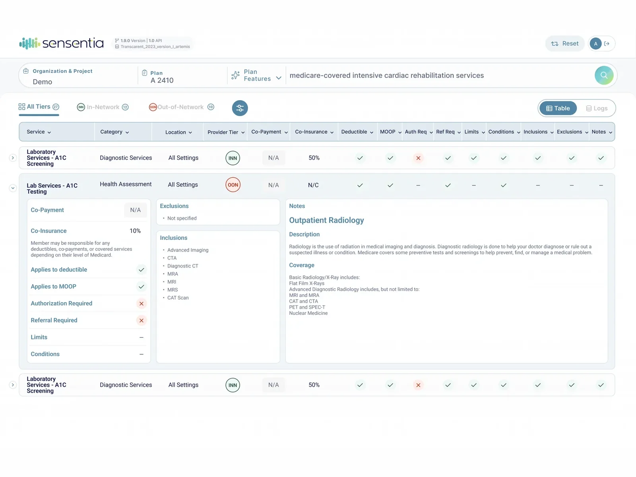
Task: Click Referral Required red X in detail panel
Action: [142, 320]
